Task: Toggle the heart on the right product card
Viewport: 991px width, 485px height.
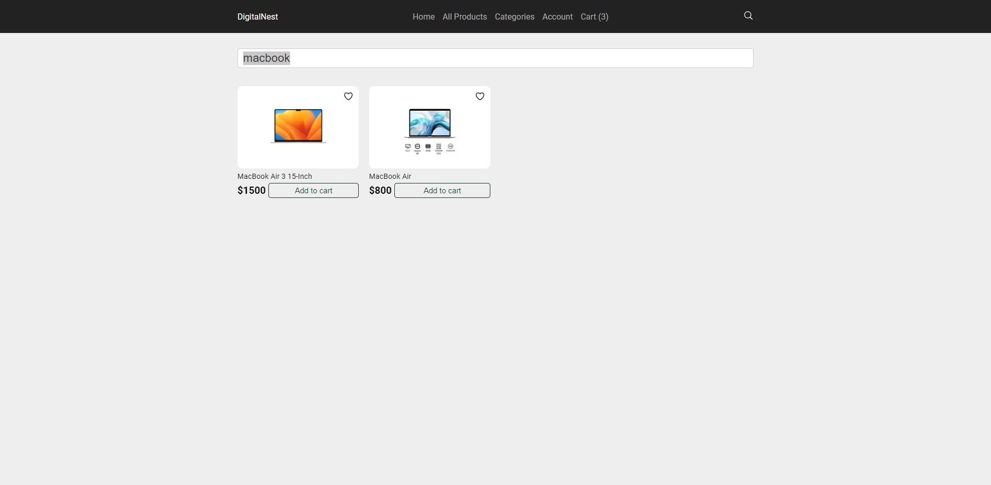Action: coord(480,96)
